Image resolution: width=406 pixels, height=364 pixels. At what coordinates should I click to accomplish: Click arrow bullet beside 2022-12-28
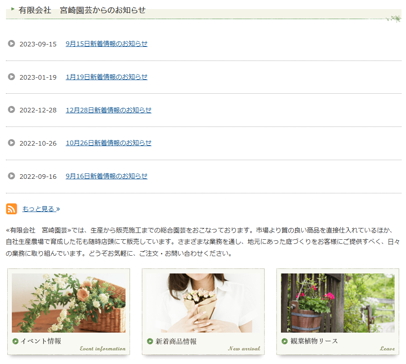coord(11,110)
